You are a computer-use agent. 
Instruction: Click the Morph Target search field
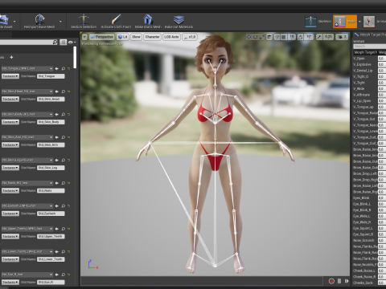370,47
